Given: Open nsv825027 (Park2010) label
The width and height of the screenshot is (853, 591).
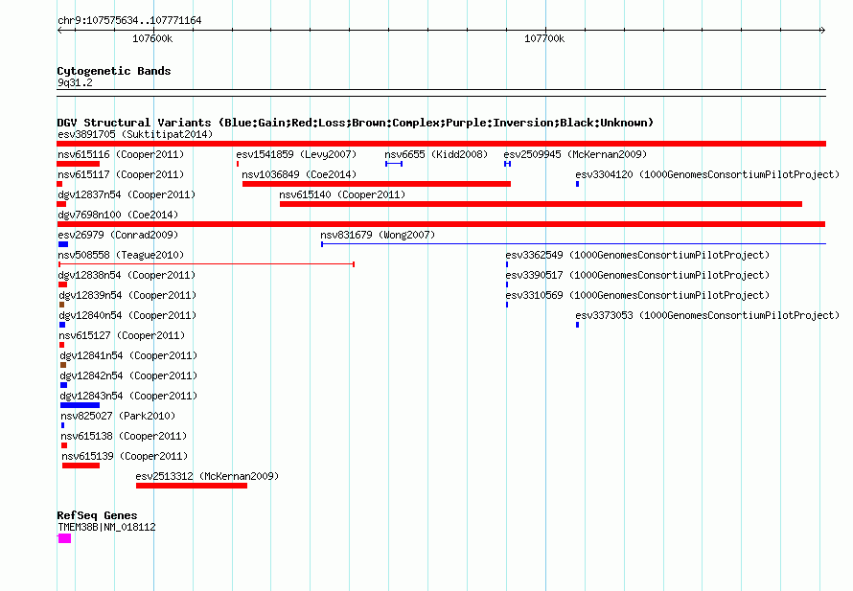Looking at the screenshot, I should (118, 416).
